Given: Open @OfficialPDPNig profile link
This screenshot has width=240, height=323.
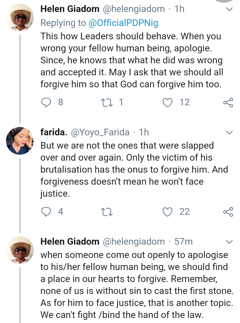Looking at the screenshot, I should pyautogui.click(x=123, y=23).
